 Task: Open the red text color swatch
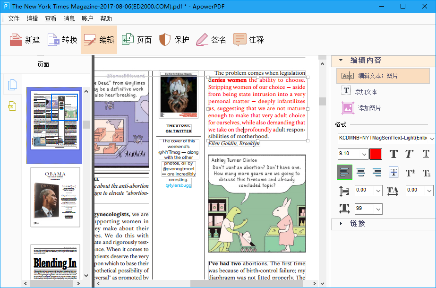click(x=376, y=154)
